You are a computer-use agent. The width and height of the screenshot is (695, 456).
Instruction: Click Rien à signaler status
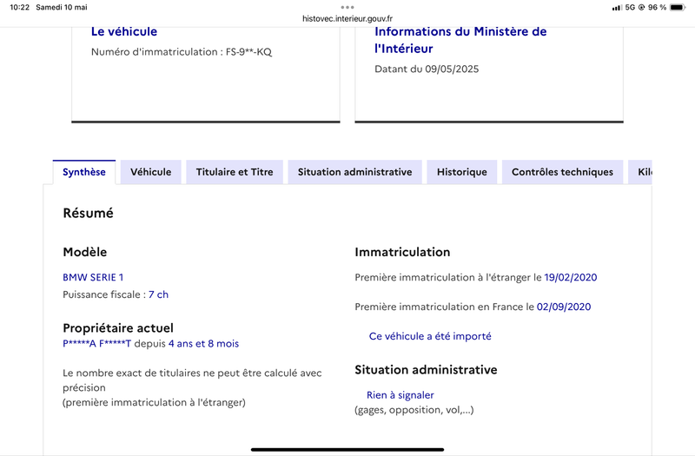coord(400,395)
